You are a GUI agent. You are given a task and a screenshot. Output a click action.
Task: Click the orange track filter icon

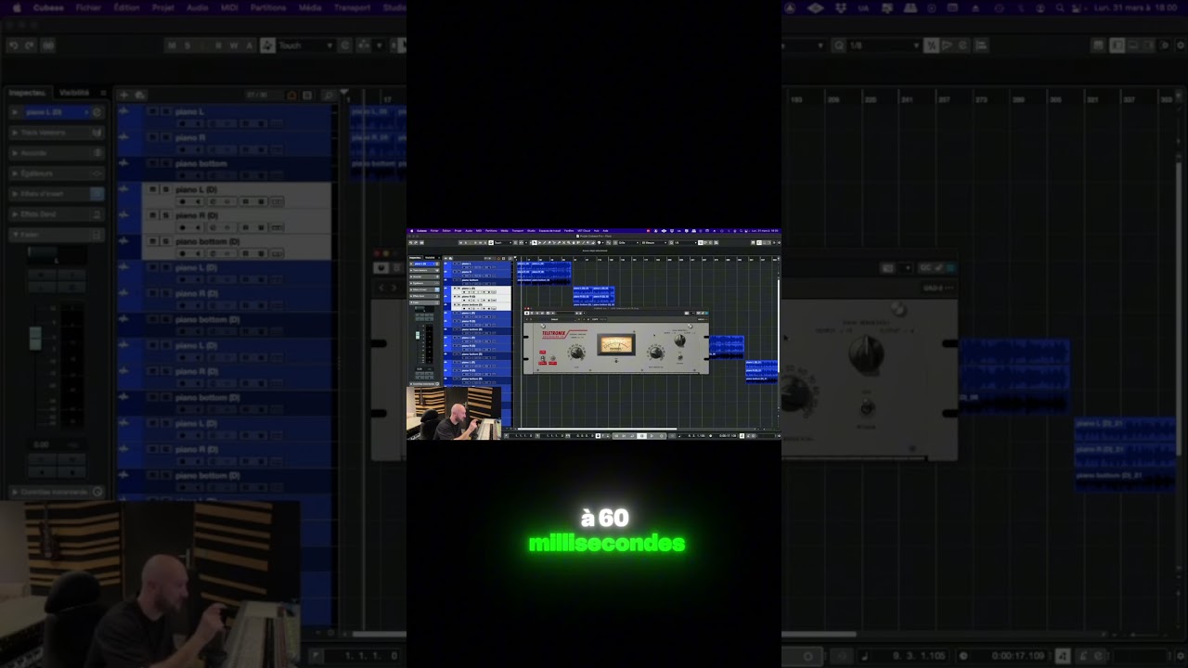[x=291, y=95]
